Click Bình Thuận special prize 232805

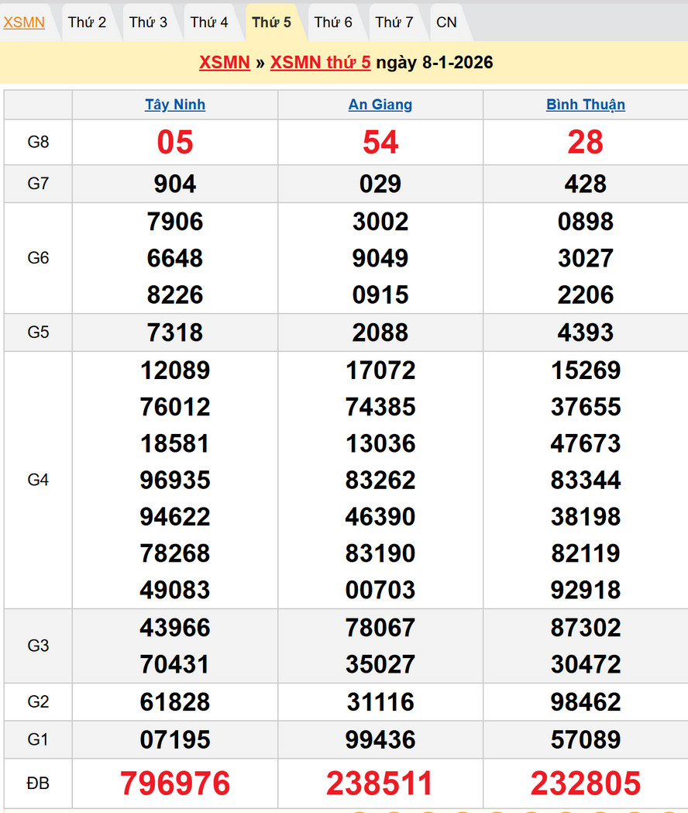586,784
